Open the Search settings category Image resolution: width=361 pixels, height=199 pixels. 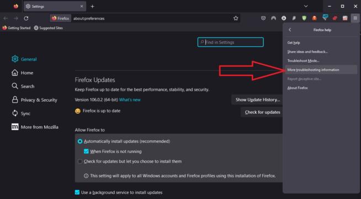[23, 86]
